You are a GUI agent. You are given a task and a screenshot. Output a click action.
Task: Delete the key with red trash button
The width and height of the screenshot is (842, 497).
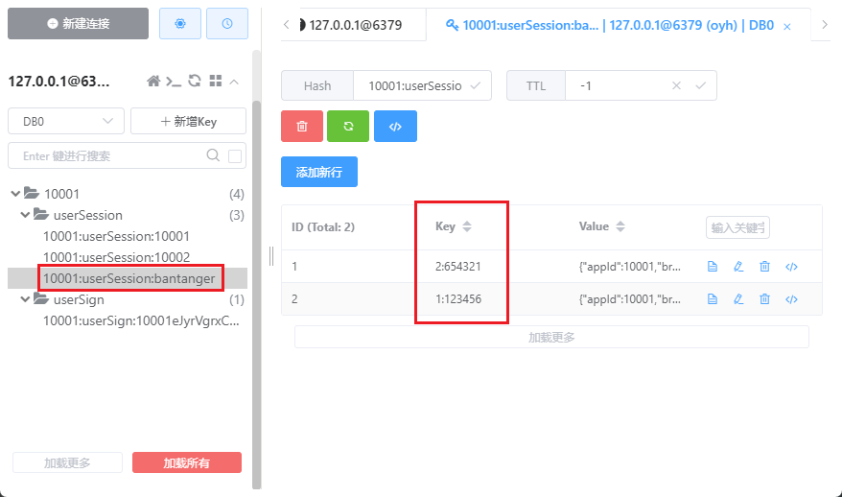[x=302, y=127]
